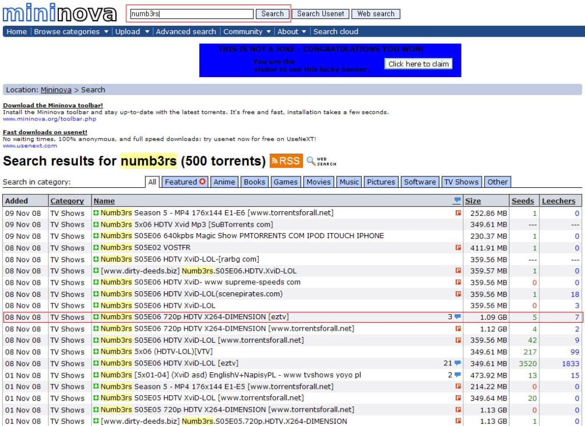The image size is (585, 426).
Task: Click download icon for Numb3rs S05E02 VOSTFR
Action: point(96,248)
